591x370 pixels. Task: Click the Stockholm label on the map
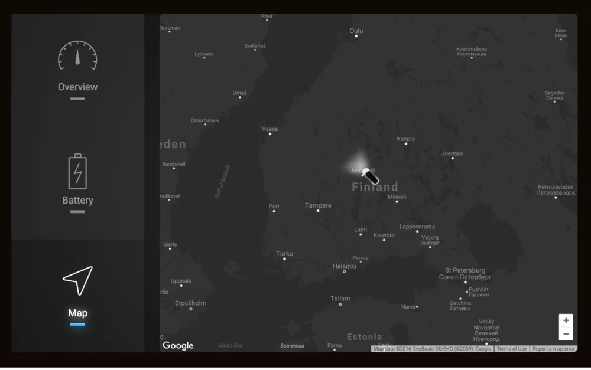pyautogui.click(x=190, y=303)
